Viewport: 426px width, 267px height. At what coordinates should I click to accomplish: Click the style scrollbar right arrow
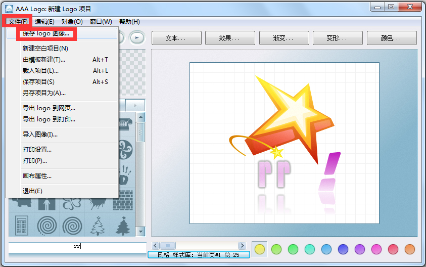(242, 246)
